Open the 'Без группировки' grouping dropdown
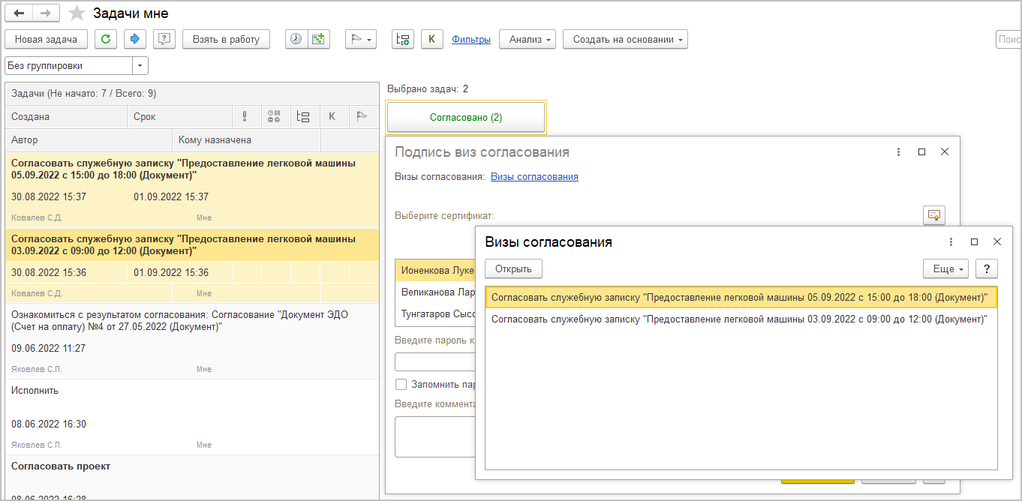This screenshot has height=501, width=1022. coord(140,66)
